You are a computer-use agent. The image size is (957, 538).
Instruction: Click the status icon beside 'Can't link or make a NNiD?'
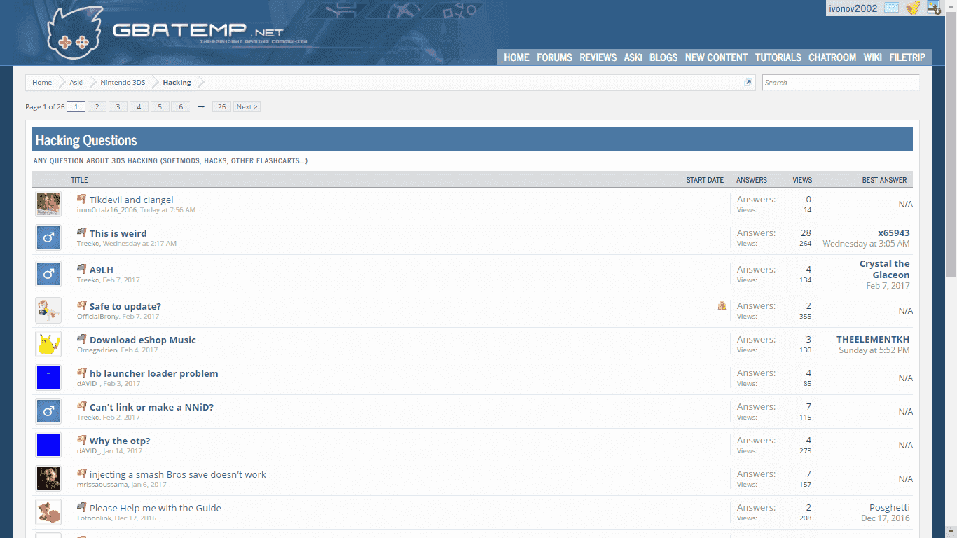(x=81, y=406)
